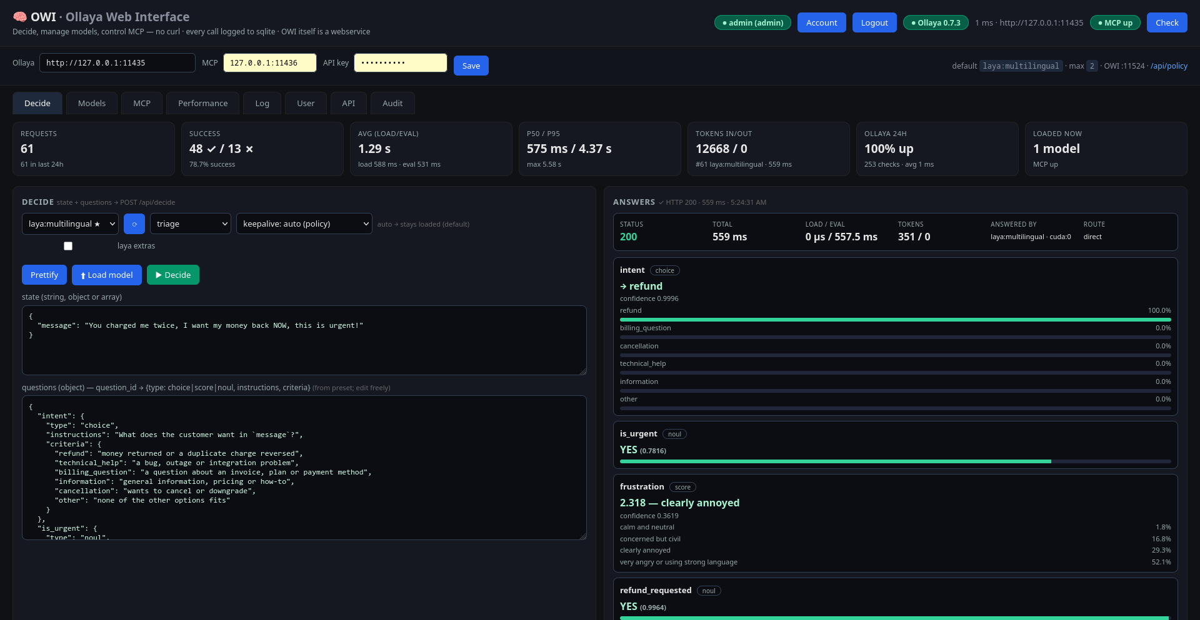1200x620 pixels.
Task: Open the /api/policy link
Action: [x=1169, y=66]
